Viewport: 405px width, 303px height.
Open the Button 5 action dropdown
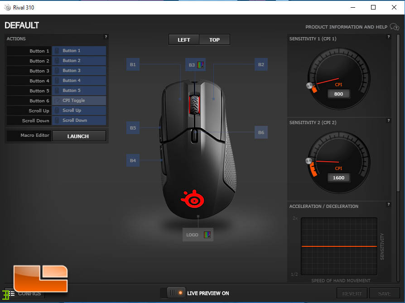click(x=79, y=91)
